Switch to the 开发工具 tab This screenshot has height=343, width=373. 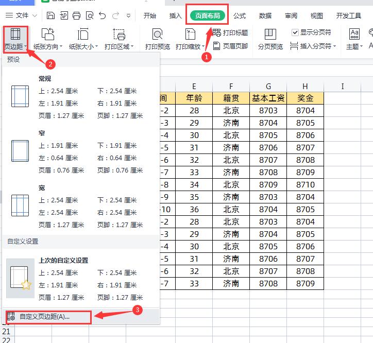click(x=348, y=16)
